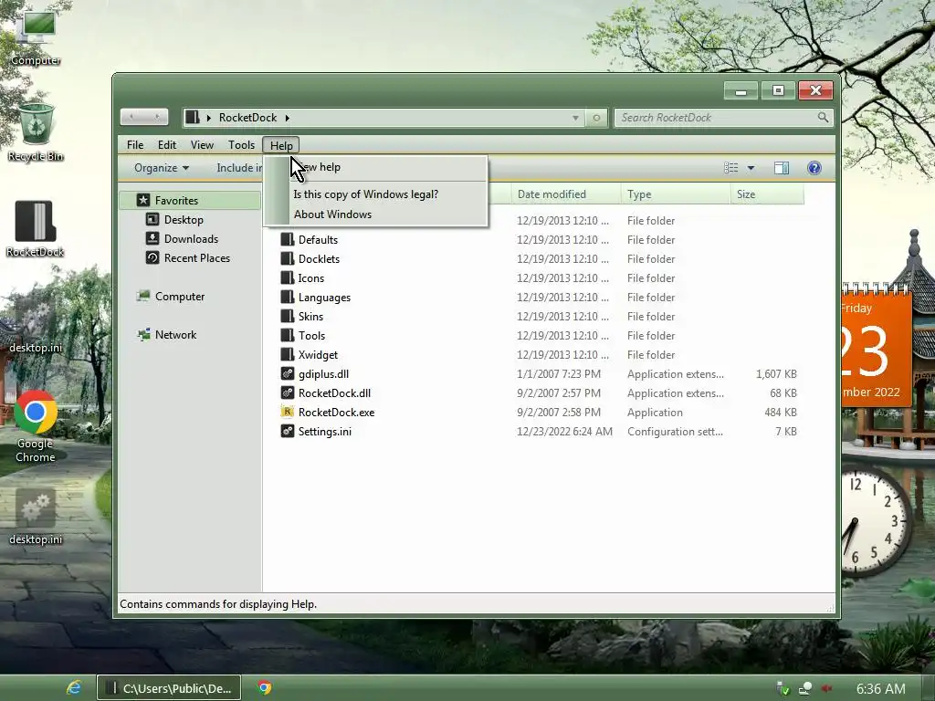The image size is (935, 701).
Task: Click the search magnifier icon
Action: pyautogui.click(x=823, y=118)
